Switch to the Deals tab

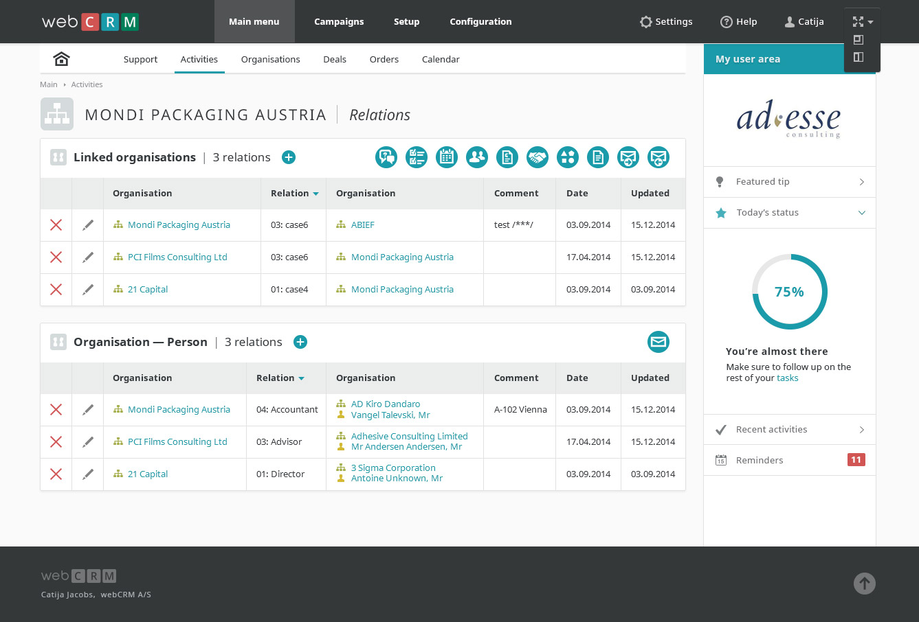coord(335,59)
